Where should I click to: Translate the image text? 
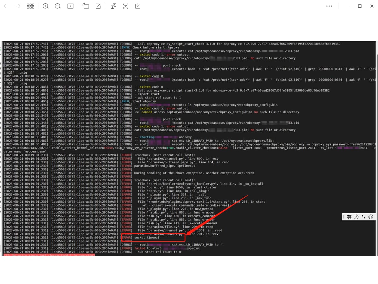113,6
